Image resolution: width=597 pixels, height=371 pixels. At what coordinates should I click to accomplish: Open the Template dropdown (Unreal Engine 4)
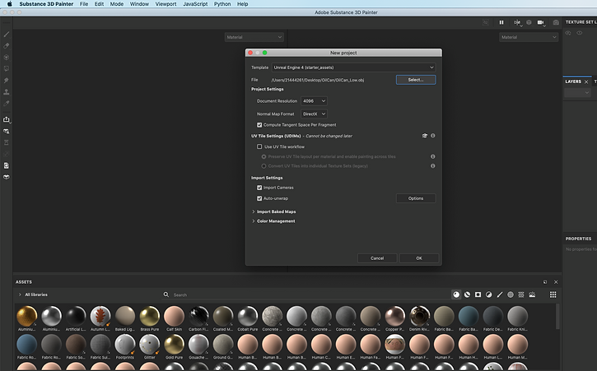354,67
